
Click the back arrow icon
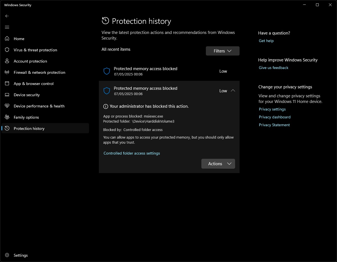[x=7, y=16]
